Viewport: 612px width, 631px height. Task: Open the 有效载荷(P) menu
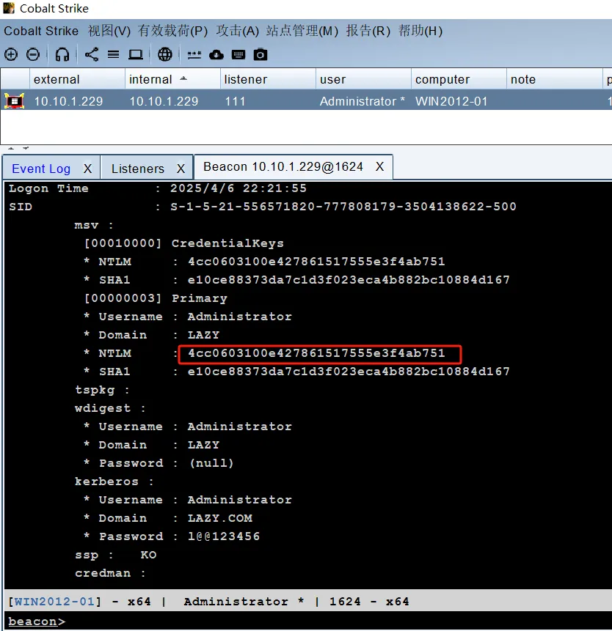click(172, 31)
